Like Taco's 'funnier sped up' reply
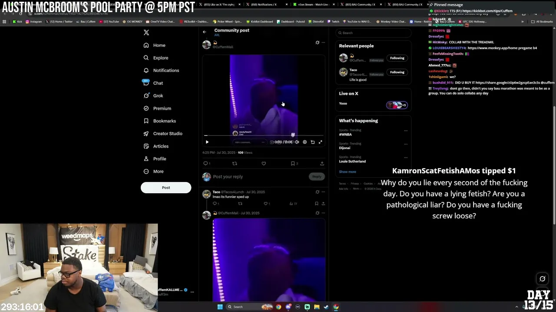The height and width of the screenshot is (312, 556). pyautogui.click(x=266, y=203)
